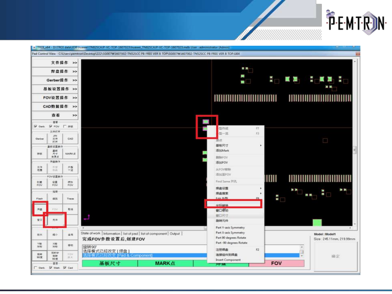Expand the 焊盘操作 section

click(55, 72)
